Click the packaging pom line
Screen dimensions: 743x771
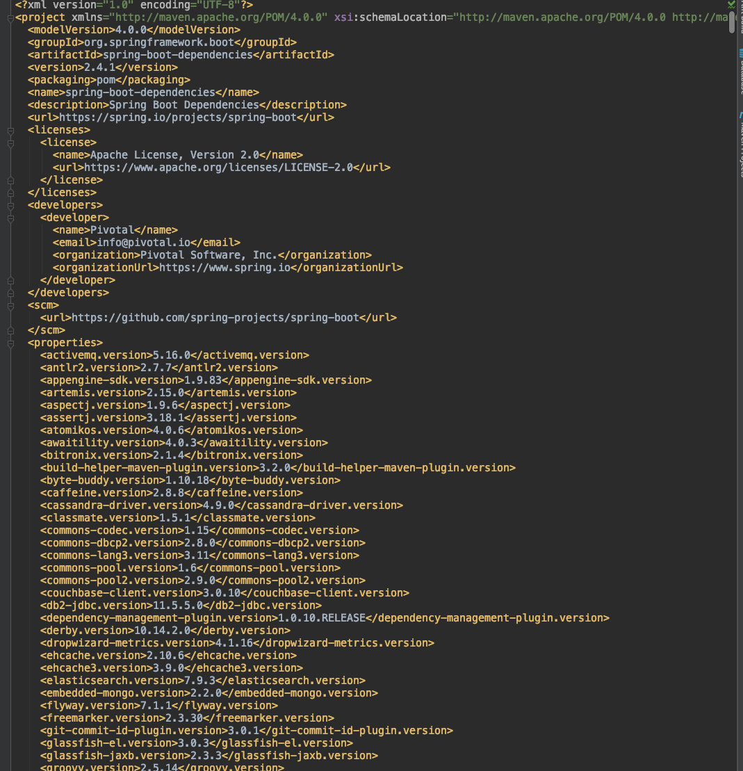(x=109, y=80)
